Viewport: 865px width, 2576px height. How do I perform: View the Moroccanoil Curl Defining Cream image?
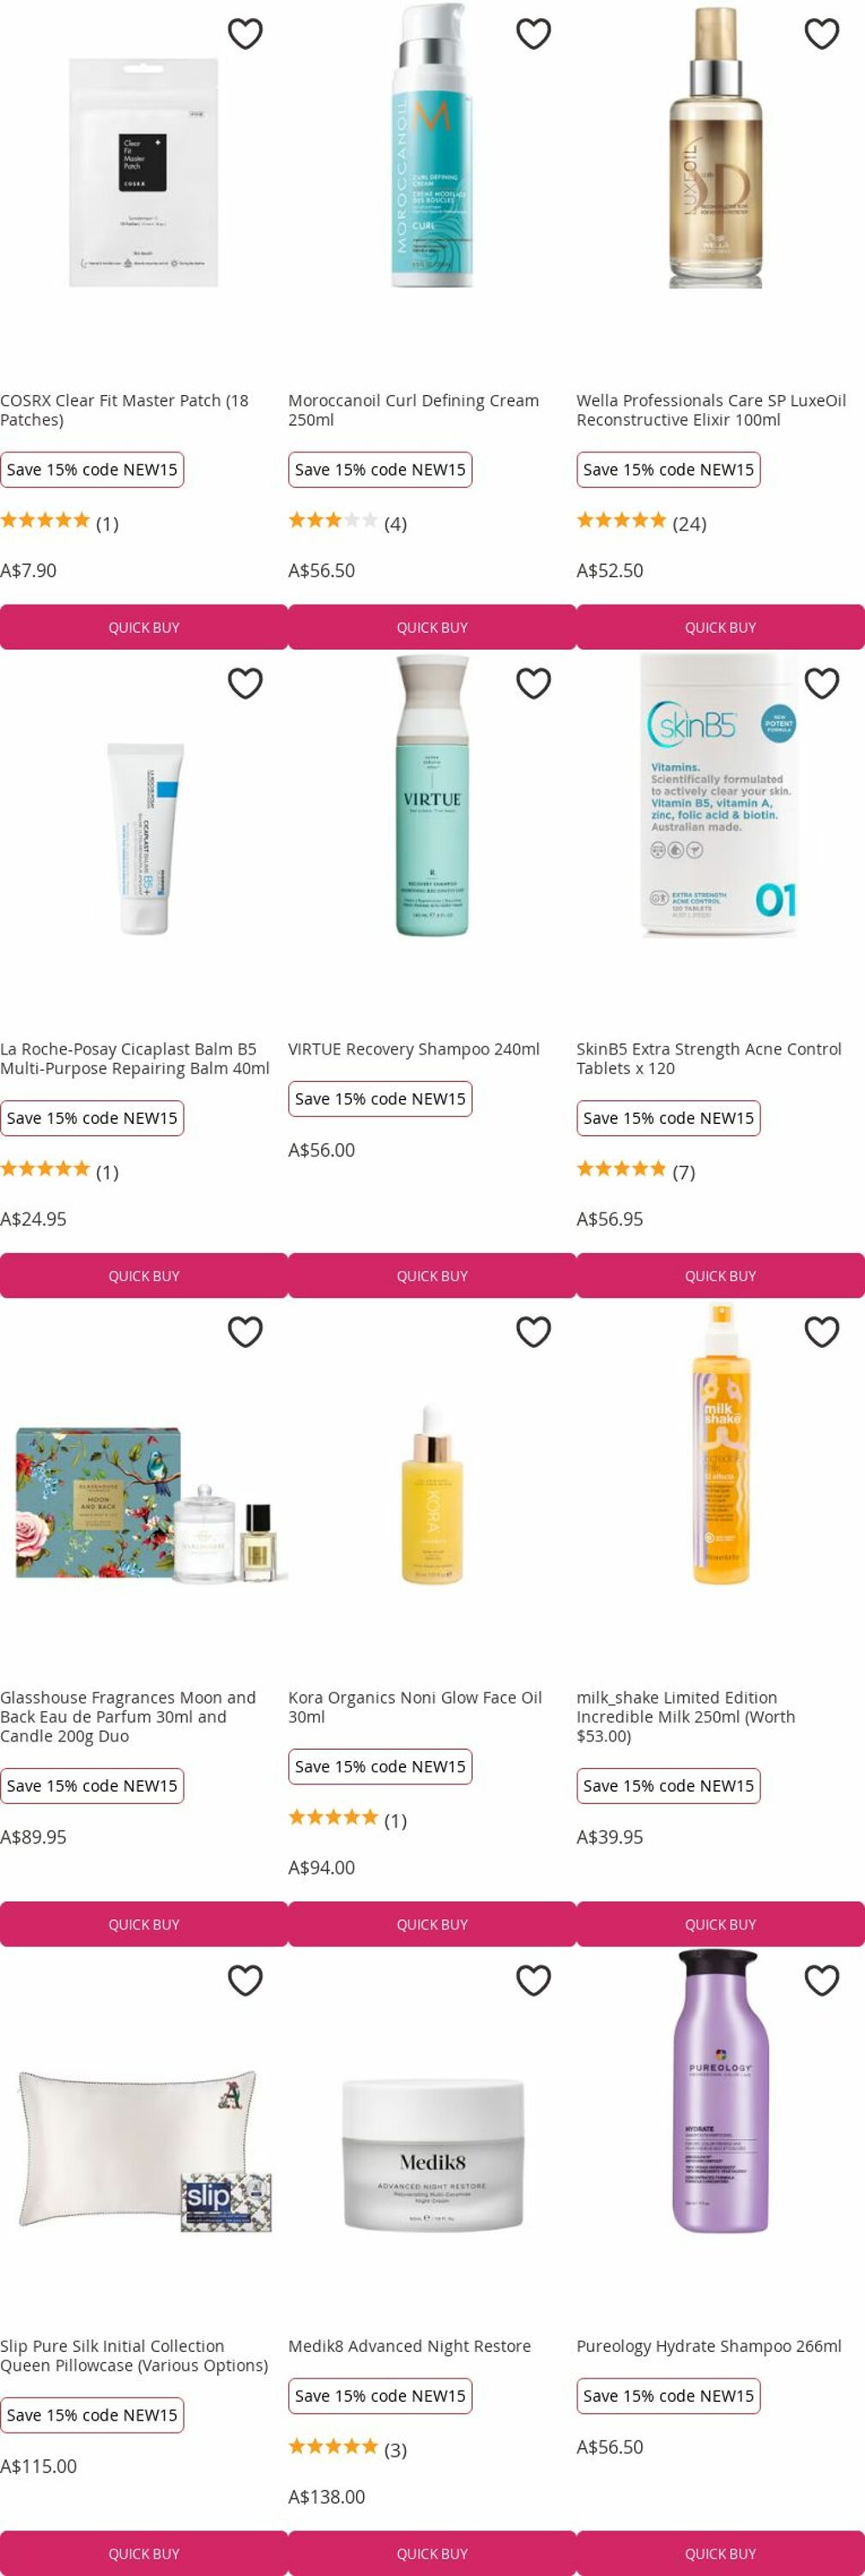pyautogui.click(x=432, y=145)
